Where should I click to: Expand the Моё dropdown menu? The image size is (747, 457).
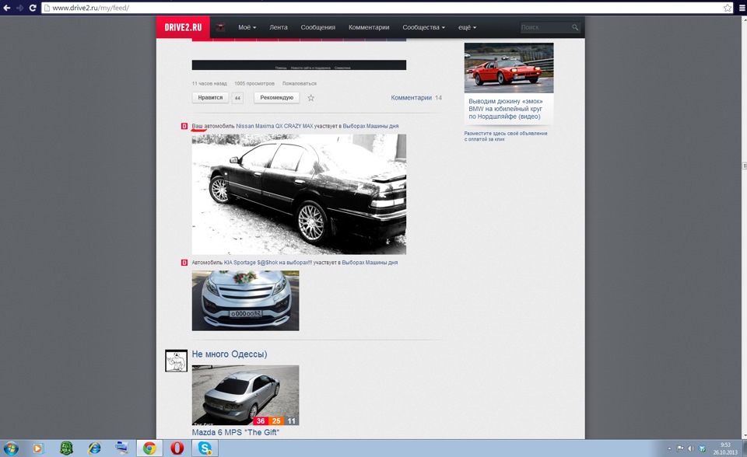click(247, 28)
